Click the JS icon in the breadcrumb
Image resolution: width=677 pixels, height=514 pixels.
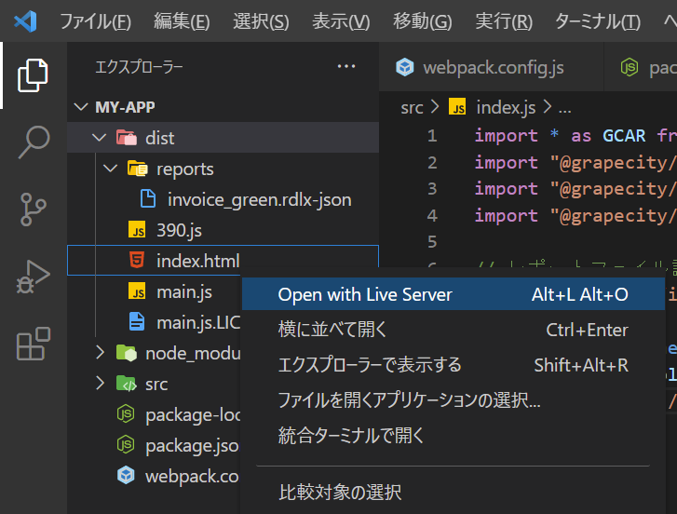457,106
